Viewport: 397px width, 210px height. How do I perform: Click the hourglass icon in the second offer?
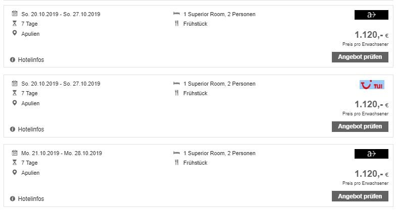[x=15, y=93]
